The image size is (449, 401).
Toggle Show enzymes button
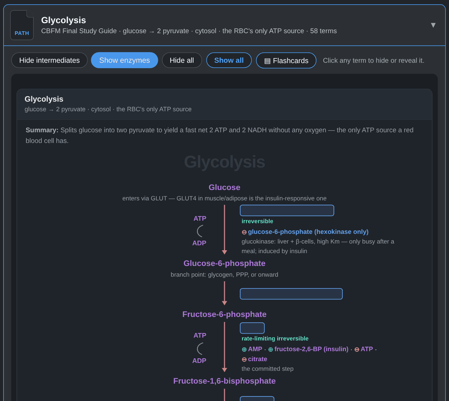coord(124,60)
